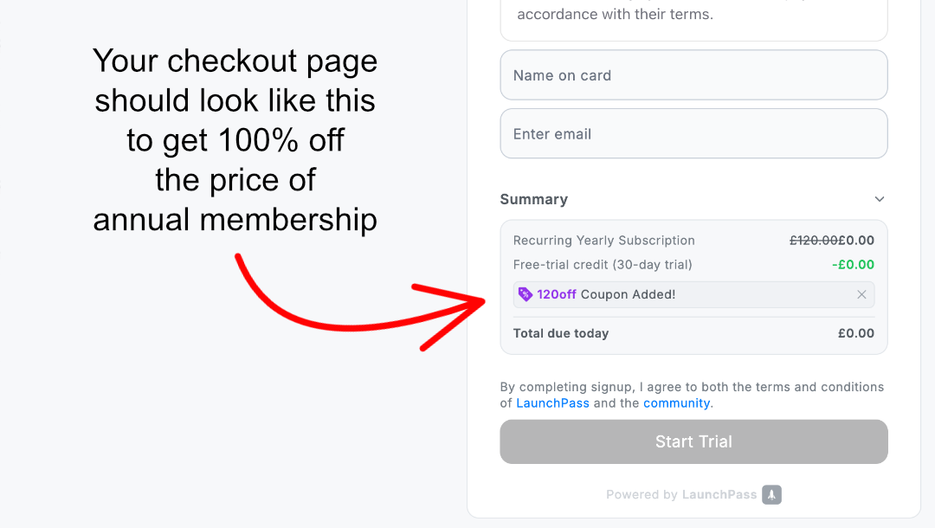Click the Summary heading

(x=533, y=199)
